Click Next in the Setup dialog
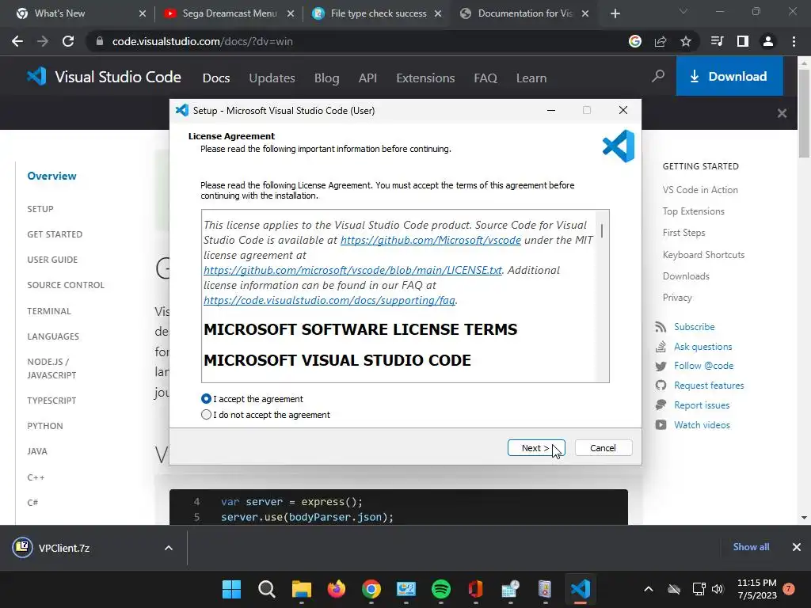This screenshot has height=608, width=811. (536, 448)
